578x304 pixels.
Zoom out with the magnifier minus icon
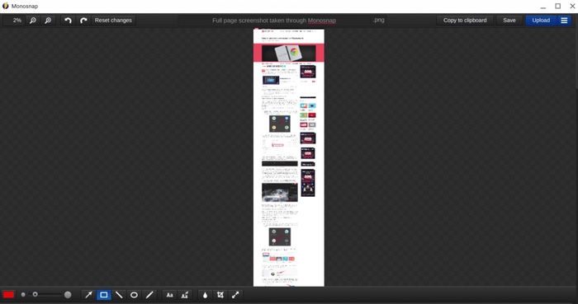(x=33, y=21)
